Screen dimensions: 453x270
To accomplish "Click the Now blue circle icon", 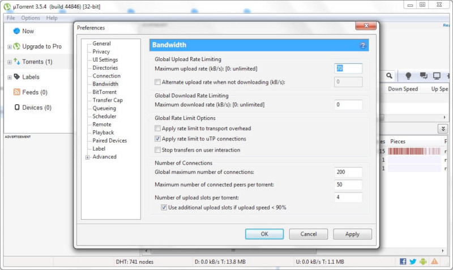I will (17, 31).
